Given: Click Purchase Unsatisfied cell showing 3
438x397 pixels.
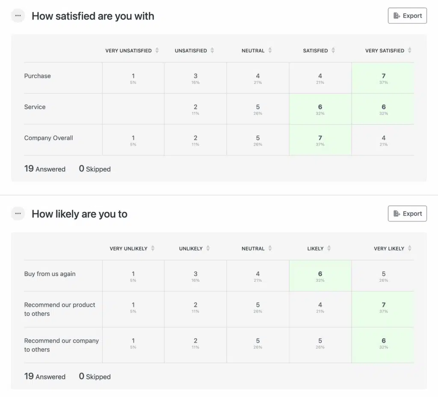Looking at the screenshot, I should [195, 78].
